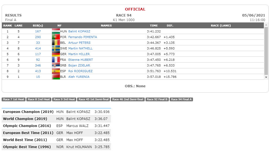Viewport: 269px width, 154px height.
Task: Open Aleh YURENIA athlete link
Action: (79, 77)
